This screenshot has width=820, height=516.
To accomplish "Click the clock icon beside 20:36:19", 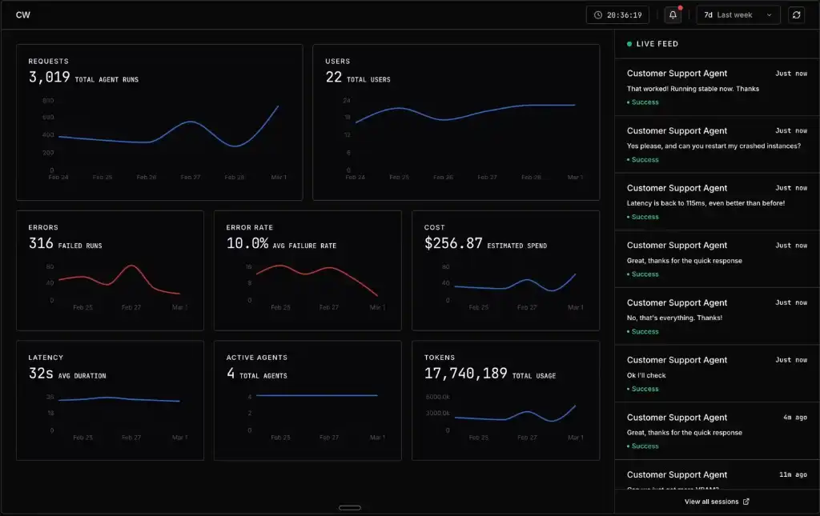I will pyautogui.click(x=598, y=14).
